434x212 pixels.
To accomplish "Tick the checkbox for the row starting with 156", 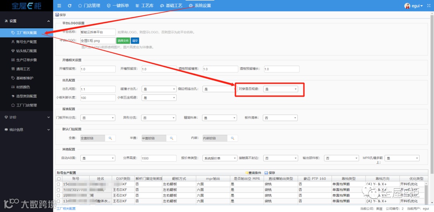I will click(59, 184).
